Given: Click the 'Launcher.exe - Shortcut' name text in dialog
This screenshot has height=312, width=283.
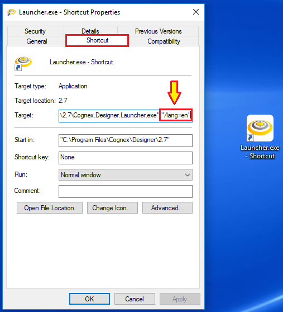Looking at the screenshot, I should click(81, 62).
